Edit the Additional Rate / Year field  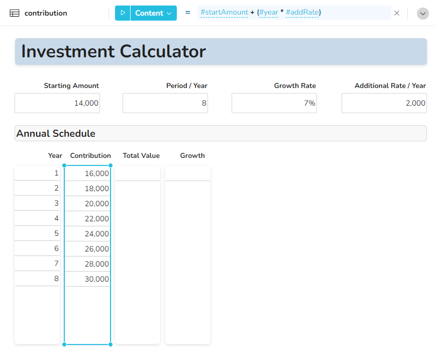coord(384,103)
